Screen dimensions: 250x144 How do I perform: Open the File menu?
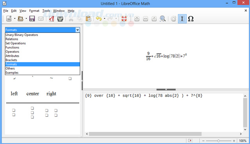(x=6, y=11)
